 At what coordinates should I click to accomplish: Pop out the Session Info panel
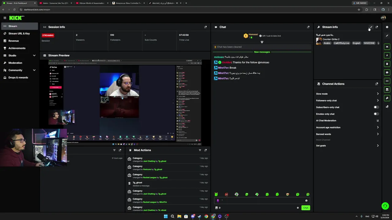click(x=205, y=27)
